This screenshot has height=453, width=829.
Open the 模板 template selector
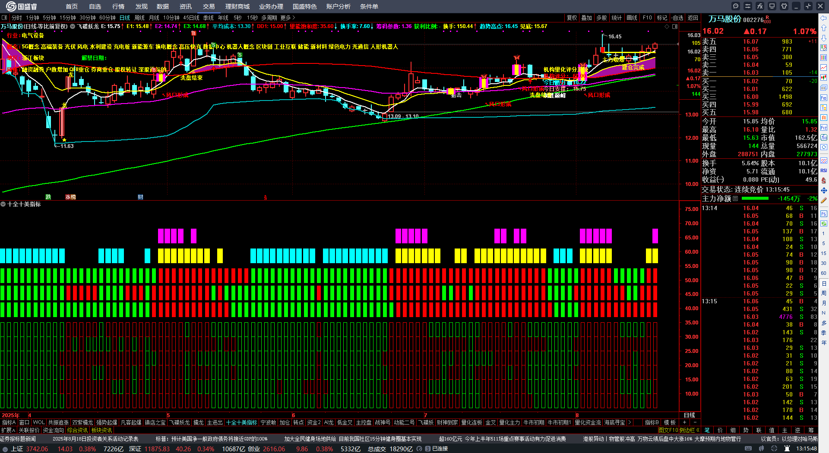coord(670,422)
